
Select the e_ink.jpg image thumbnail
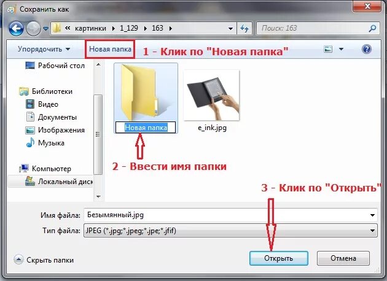[211, 95]
